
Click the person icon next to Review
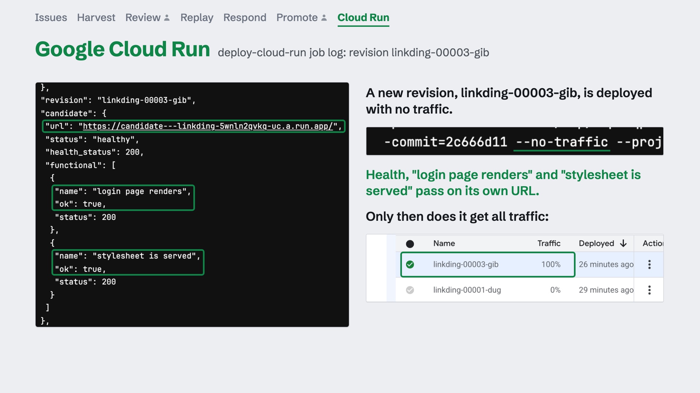[x=167, y=18]
